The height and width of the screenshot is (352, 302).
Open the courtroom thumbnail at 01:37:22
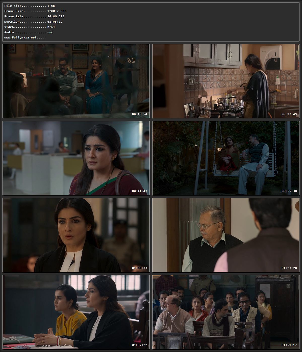tap(76, 312)
